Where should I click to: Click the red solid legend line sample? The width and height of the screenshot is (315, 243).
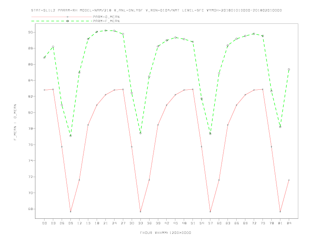[x=62, y=17]
